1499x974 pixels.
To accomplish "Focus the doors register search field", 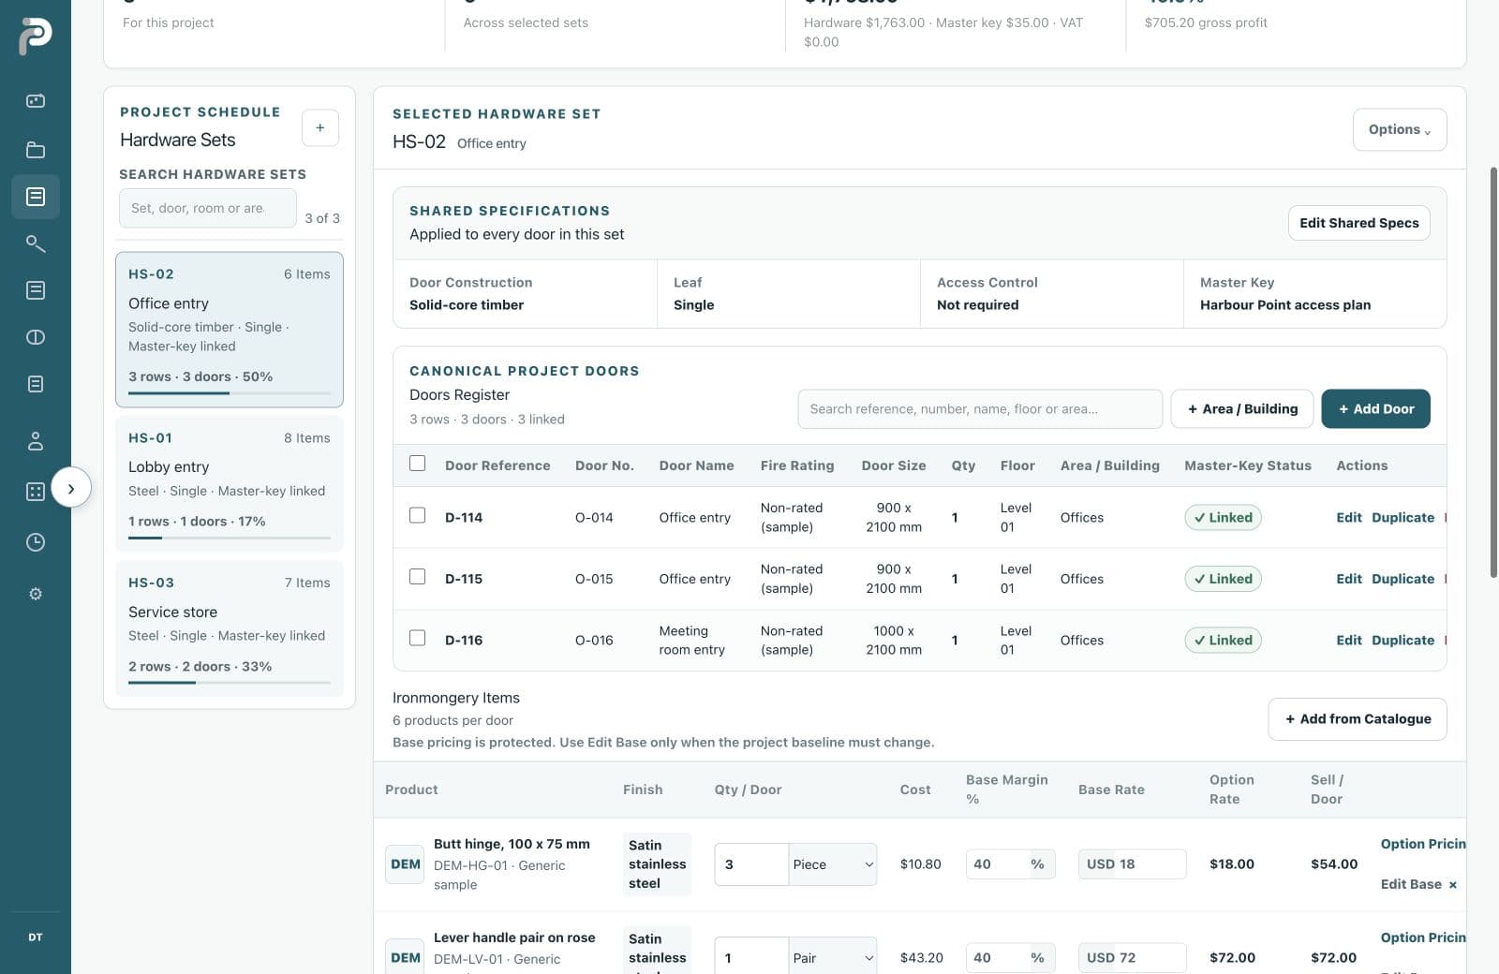I will 980,409.
